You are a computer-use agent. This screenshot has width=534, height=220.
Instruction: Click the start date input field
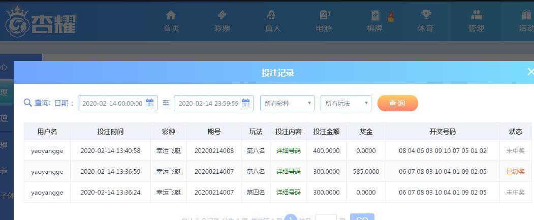112,103
